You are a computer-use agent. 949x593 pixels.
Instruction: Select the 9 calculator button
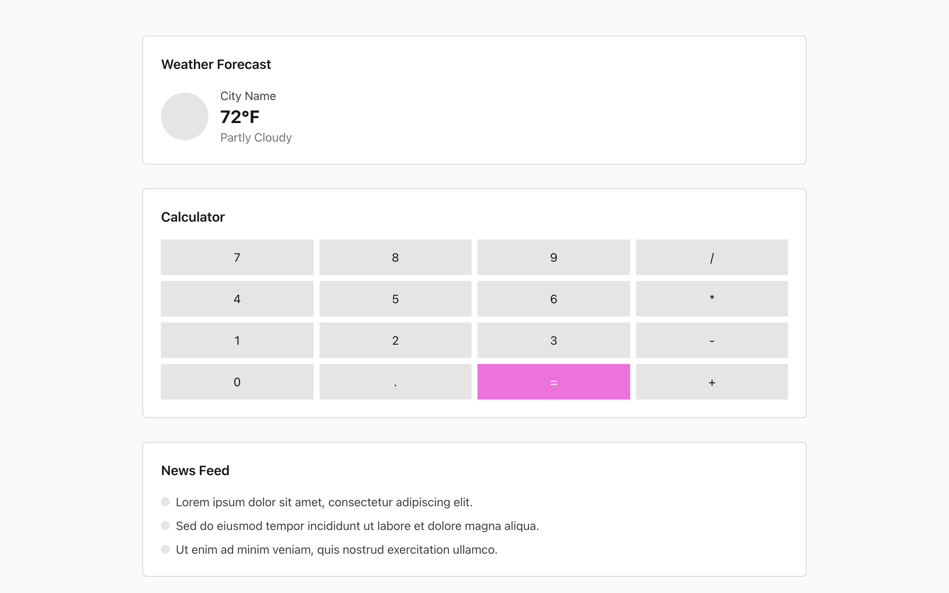(x=554, y=257)
